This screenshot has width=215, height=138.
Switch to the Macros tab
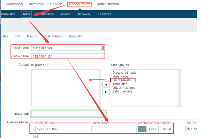(x=32, y=36)
